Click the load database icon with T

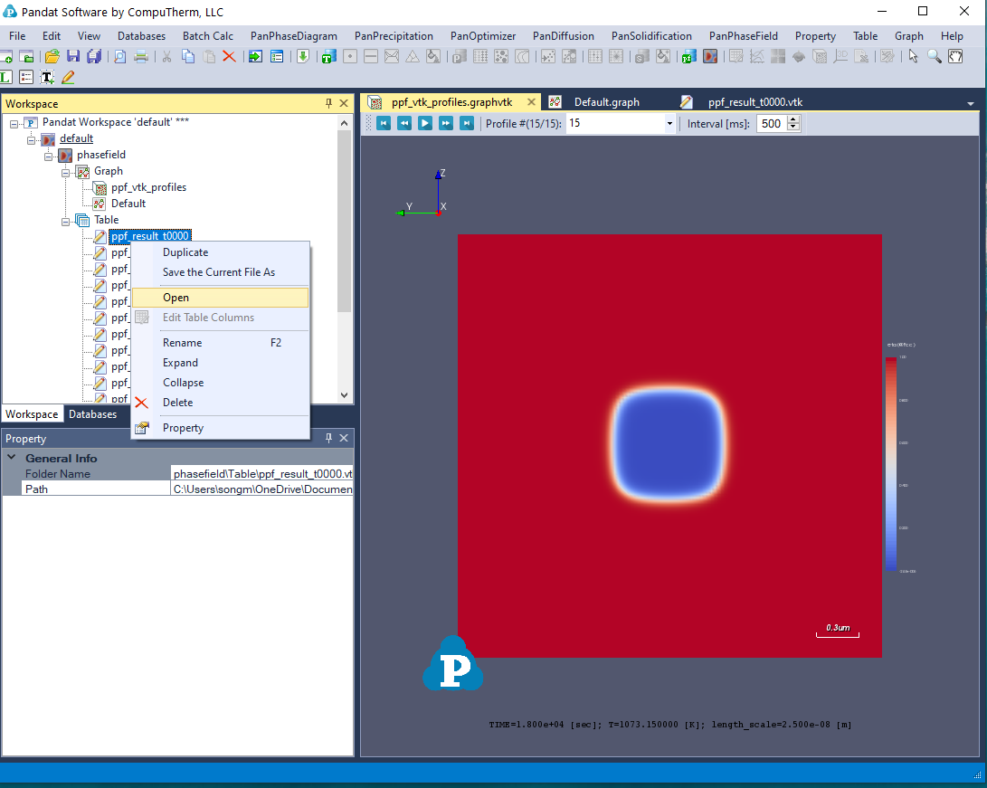[x=327, y=56]
